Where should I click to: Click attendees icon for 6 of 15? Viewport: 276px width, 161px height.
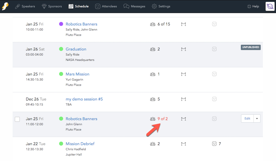pos(153,24)
